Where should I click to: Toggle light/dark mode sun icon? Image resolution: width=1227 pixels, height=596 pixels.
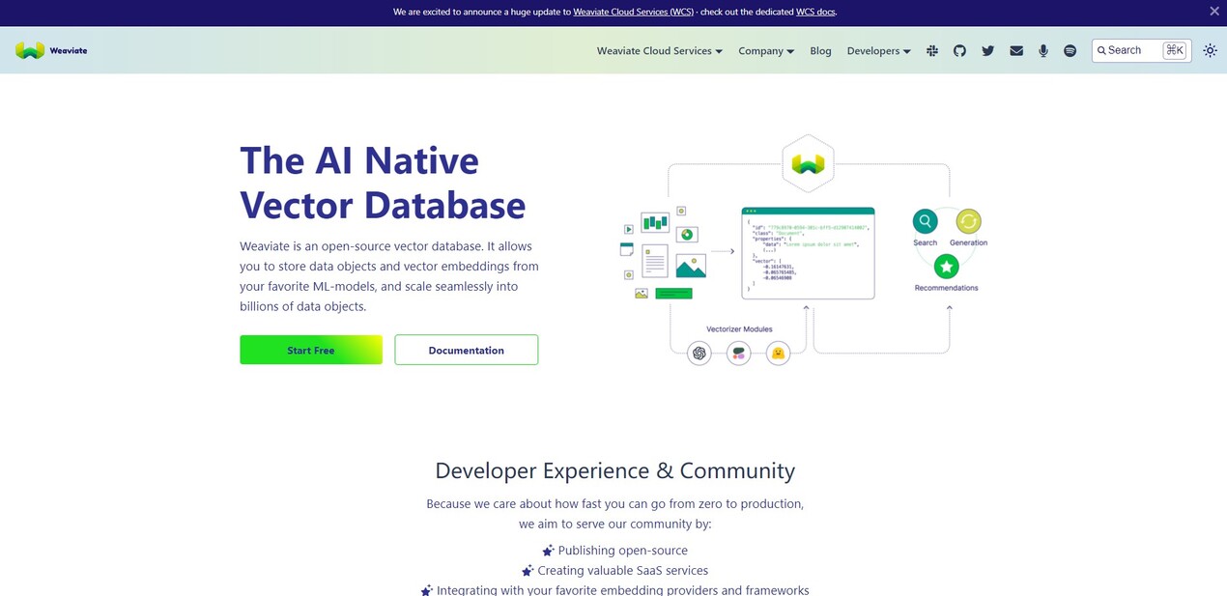1211,50
